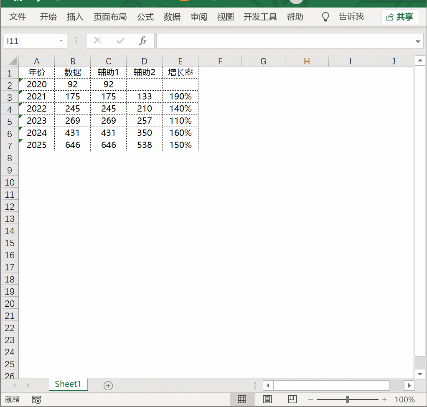Click cell containing 257
The width and height of the screenshot is (427, 407).
[x=144, y=121]
